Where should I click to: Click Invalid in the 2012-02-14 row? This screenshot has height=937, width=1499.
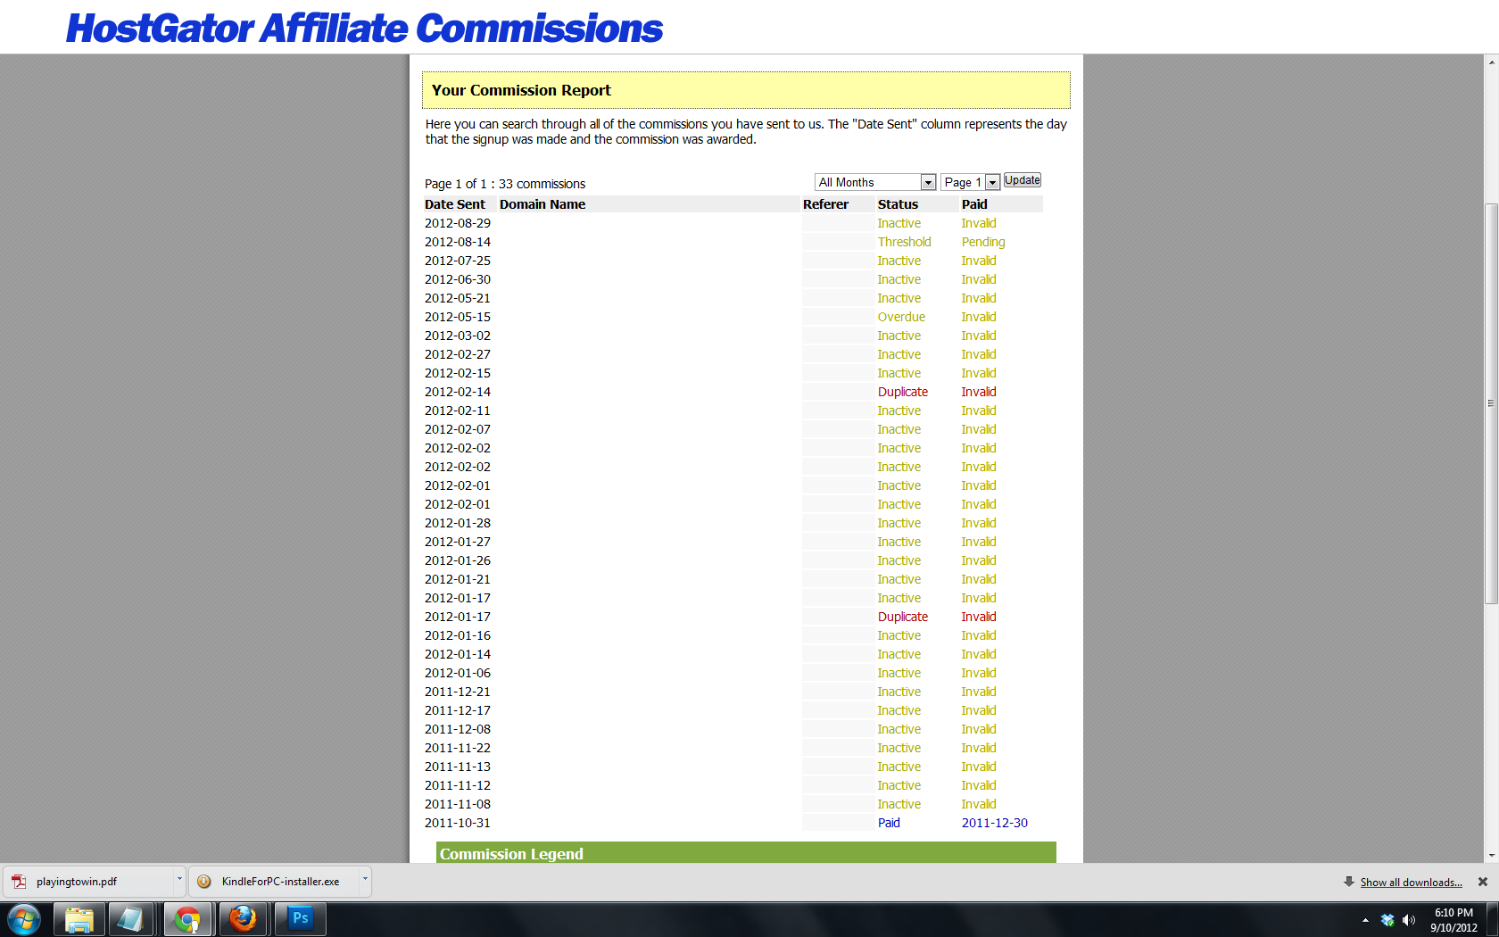click(x=979, y=392)
